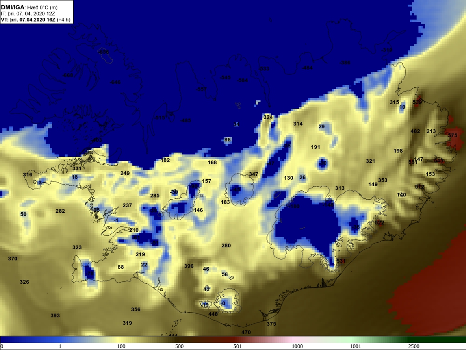
Task: Click the map value 539
Action: (417, 102)
